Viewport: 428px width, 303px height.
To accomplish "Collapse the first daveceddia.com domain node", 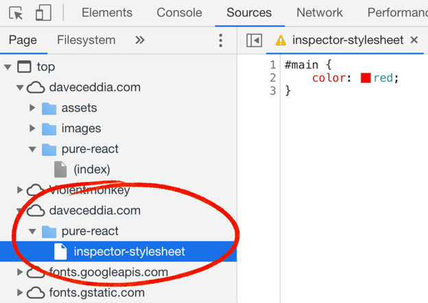I will pos(20,88).
